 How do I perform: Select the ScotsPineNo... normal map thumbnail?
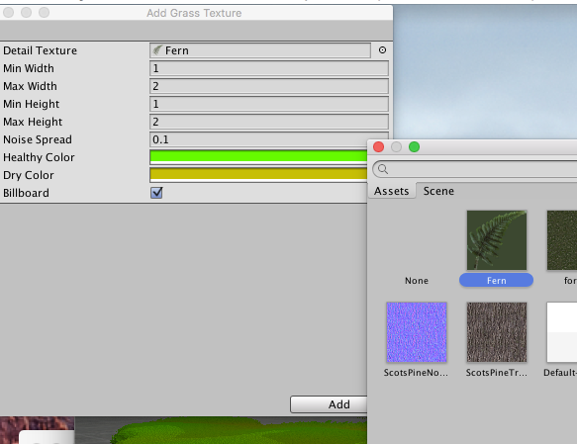[417, 332]
